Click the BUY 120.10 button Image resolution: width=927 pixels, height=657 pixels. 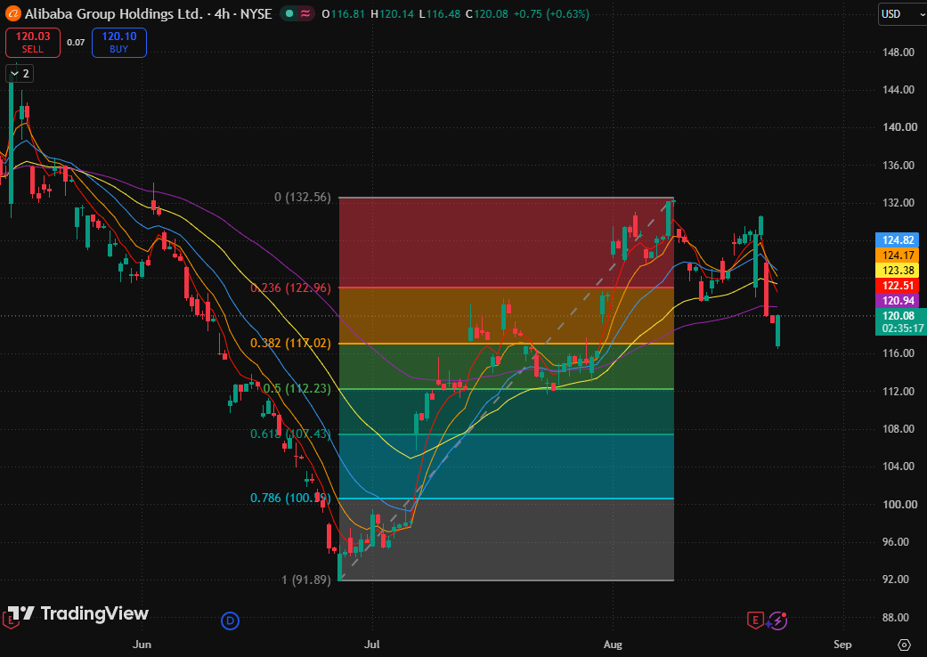[x=119, y=43]
